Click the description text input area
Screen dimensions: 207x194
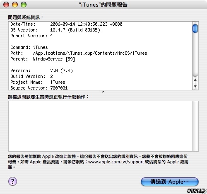[100, 126]
